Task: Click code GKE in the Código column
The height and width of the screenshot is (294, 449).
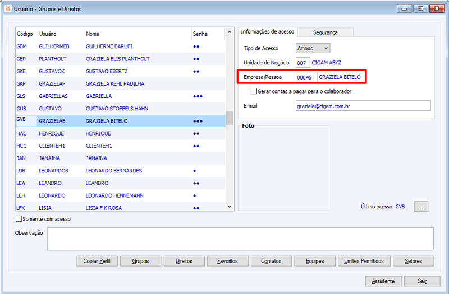Action: click(21, 71)
